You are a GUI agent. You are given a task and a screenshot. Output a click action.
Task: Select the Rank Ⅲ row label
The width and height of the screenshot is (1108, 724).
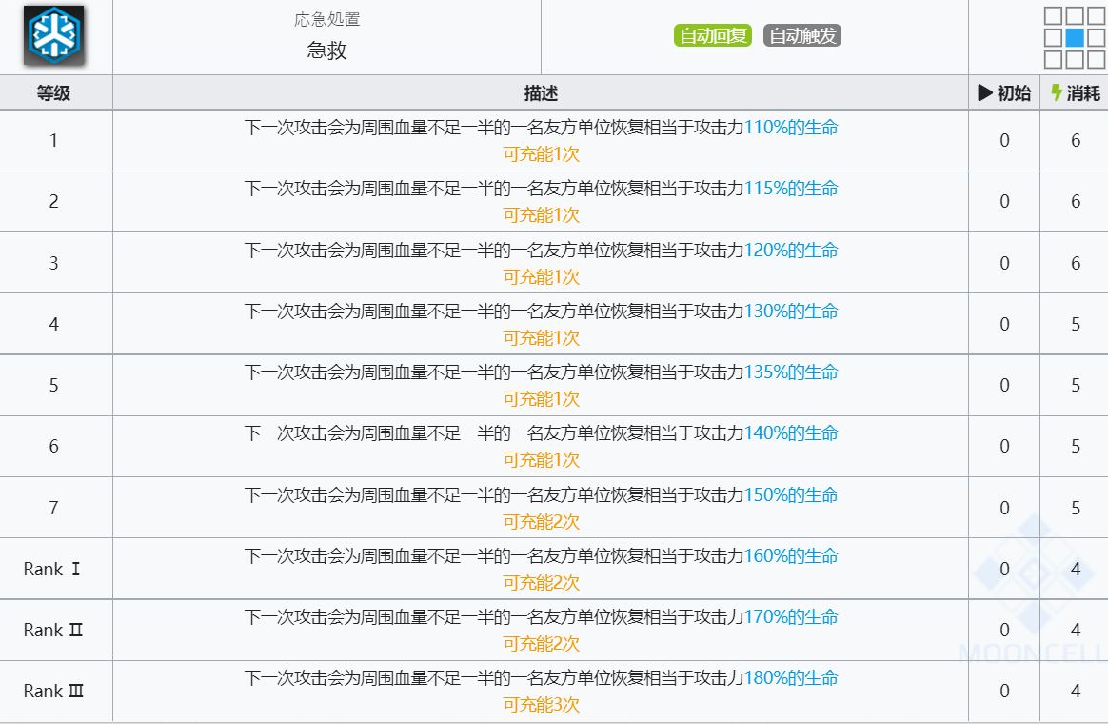click(53, 691)
